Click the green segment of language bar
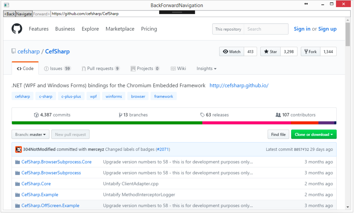 [x=107, y=123]
